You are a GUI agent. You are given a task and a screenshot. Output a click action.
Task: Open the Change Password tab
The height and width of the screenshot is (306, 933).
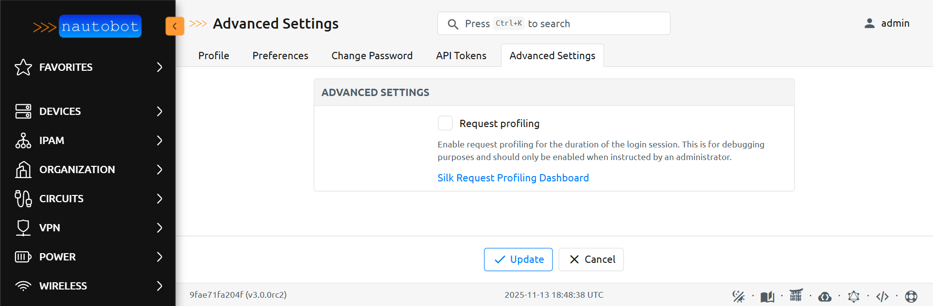[x=372, y=56]
